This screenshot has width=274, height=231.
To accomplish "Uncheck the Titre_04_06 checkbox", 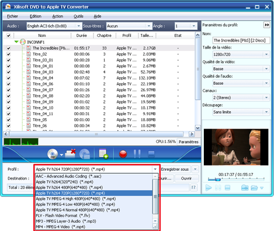I will click(x=8, y=84).
